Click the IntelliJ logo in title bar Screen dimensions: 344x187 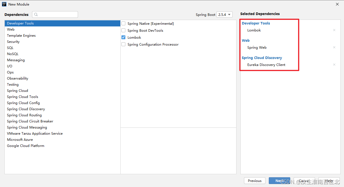click(4, 4)
